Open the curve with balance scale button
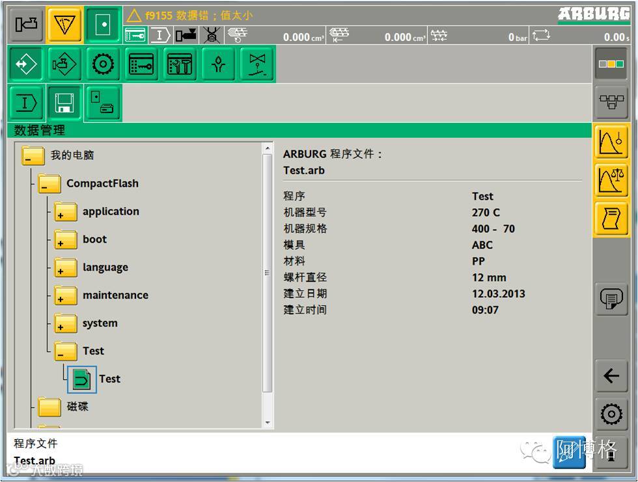Screen dimensions: 638x482 (611, 180)
